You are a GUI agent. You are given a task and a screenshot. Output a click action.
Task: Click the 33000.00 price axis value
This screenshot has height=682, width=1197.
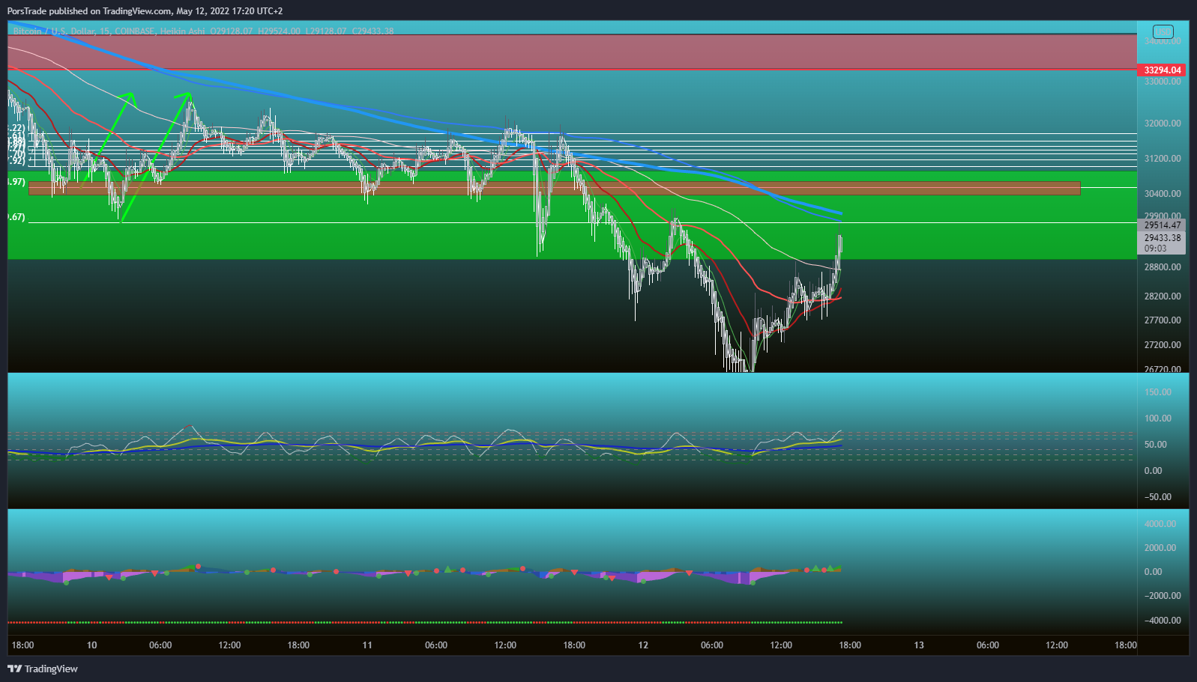(1163, 82)
